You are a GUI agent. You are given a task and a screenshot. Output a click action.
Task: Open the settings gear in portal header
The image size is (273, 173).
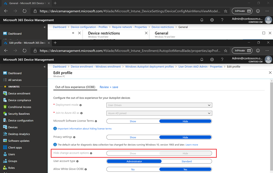[212, 60]
